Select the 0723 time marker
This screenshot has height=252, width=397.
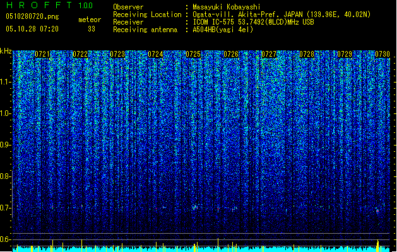(x=118, y=54)
